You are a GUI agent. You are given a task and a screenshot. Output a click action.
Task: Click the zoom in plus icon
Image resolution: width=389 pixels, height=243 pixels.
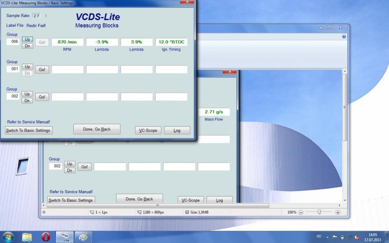[338, 212]
